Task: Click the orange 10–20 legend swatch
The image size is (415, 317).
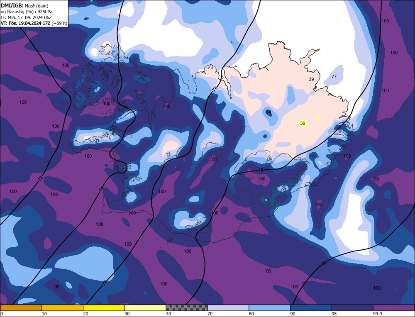Action: point(63,307)
